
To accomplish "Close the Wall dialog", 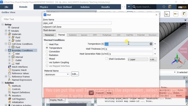I will [156, 15].
